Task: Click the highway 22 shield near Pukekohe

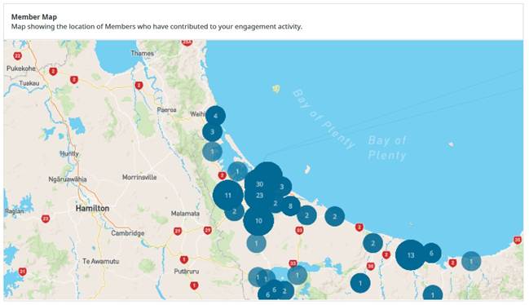Action: coord(18,56)
